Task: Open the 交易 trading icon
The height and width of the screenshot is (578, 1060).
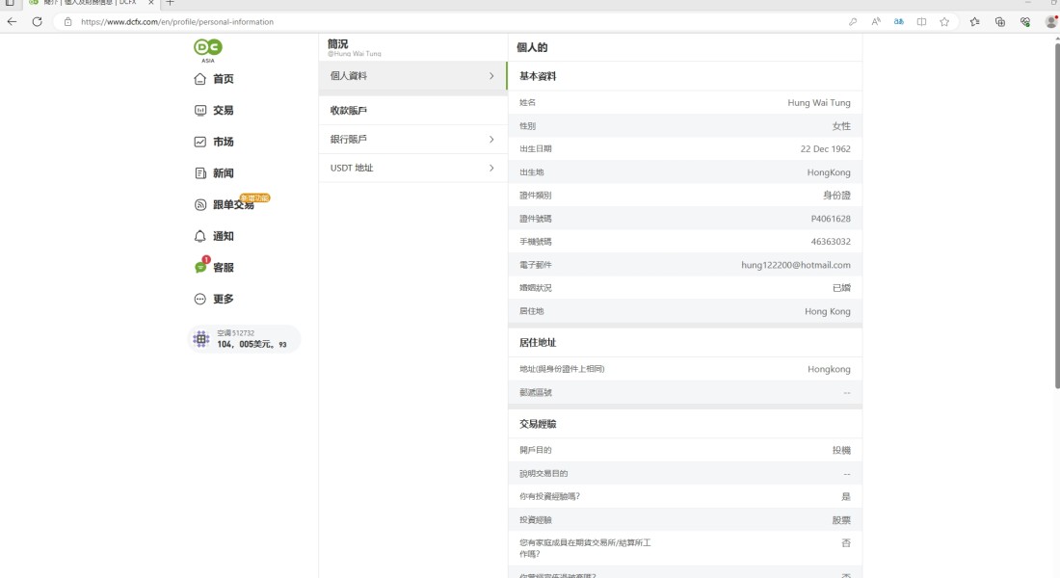Action: pyautogui.click(x=200, y=111)
